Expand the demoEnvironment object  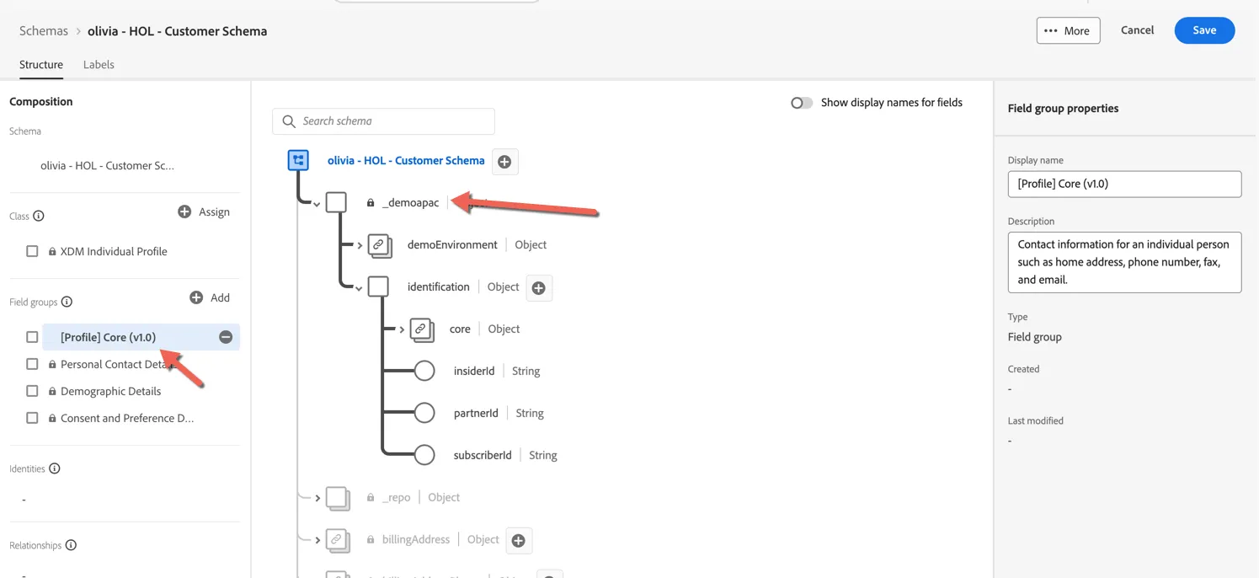[x=360, y=245]
